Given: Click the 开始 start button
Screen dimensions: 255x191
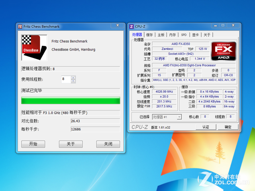Looking at the screenshot, I should 33,144.
